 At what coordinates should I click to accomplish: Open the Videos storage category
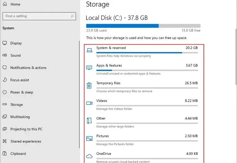tap(142, 105)
